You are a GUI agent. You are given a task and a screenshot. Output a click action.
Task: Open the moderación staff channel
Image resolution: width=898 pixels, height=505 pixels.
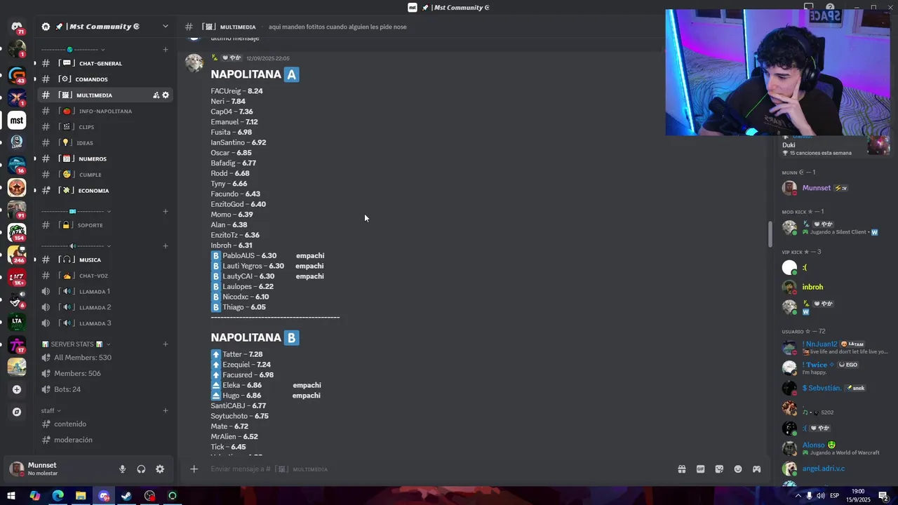pyautogui.click(x=105, y=440)
